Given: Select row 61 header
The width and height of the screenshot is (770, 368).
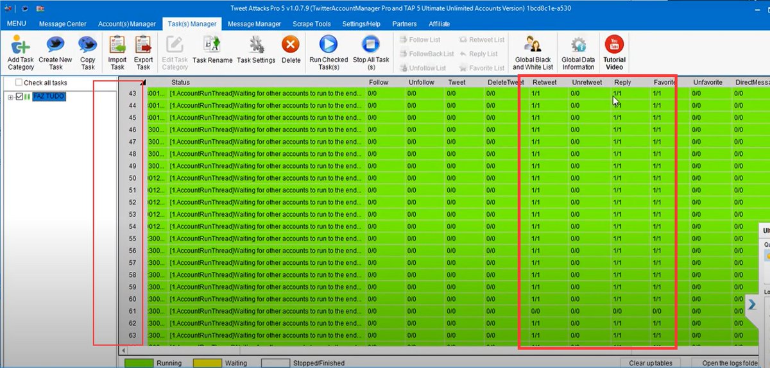Looking at the screenshot, I should 133,311.
